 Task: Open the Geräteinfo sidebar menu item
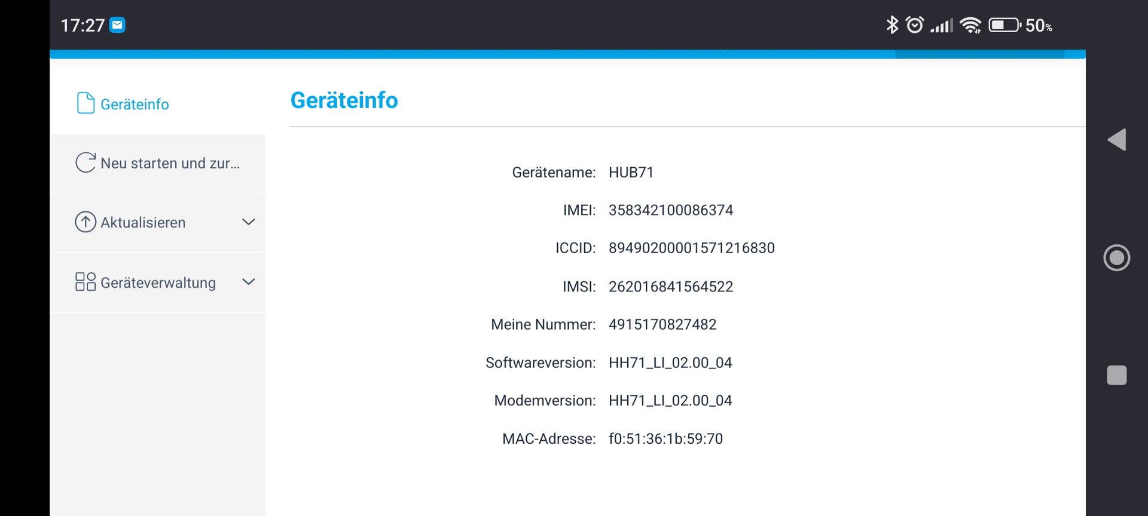(135, 105)
